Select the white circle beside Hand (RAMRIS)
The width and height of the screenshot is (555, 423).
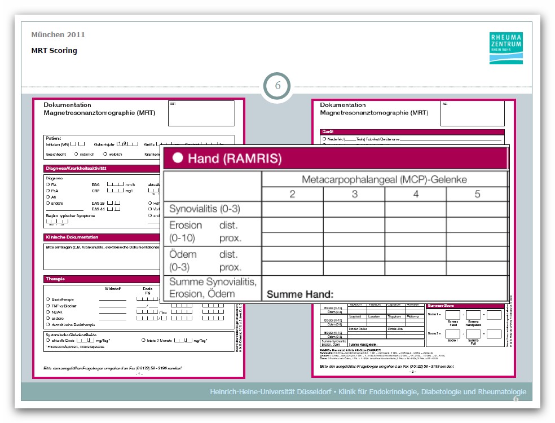(178, 158)
